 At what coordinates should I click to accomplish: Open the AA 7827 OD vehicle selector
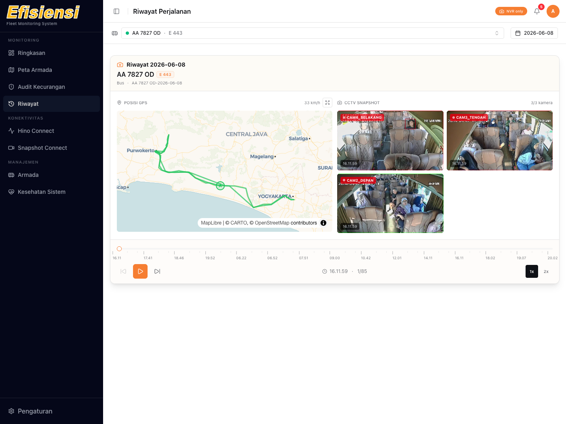pyautogui.click(x=313, y=33)
